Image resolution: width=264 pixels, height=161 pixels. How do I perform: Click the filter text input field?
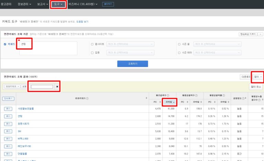click(x=42, y=87)
